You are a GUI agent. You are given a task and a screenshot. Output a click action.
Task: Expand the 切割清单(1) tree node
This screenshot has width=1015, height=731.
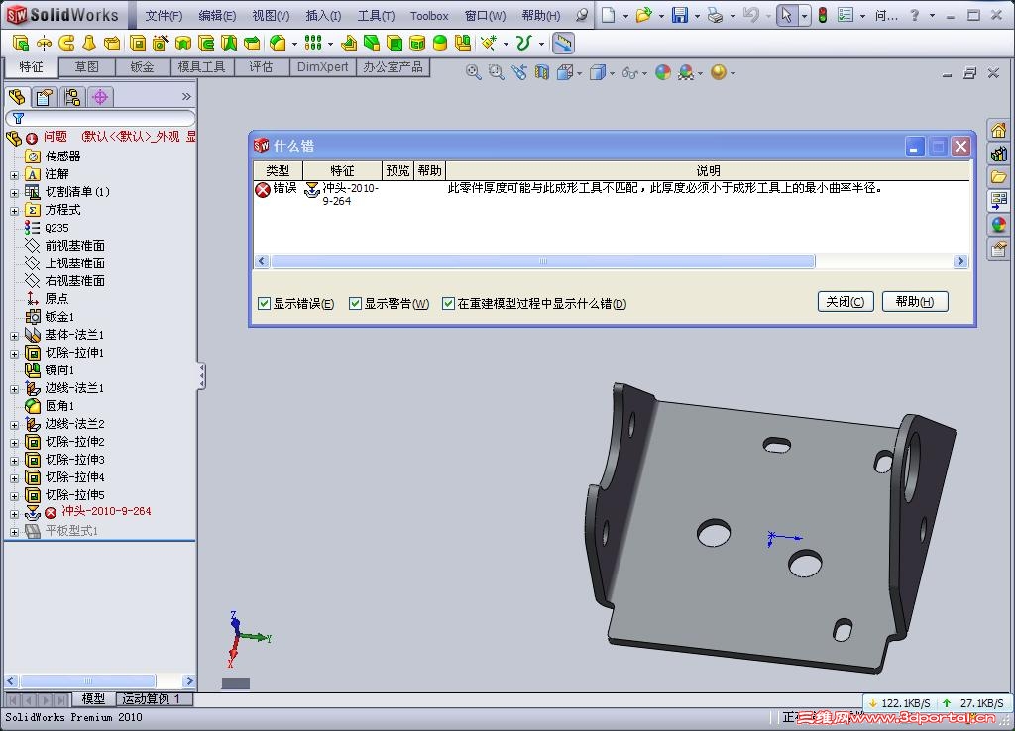point(14,193)
